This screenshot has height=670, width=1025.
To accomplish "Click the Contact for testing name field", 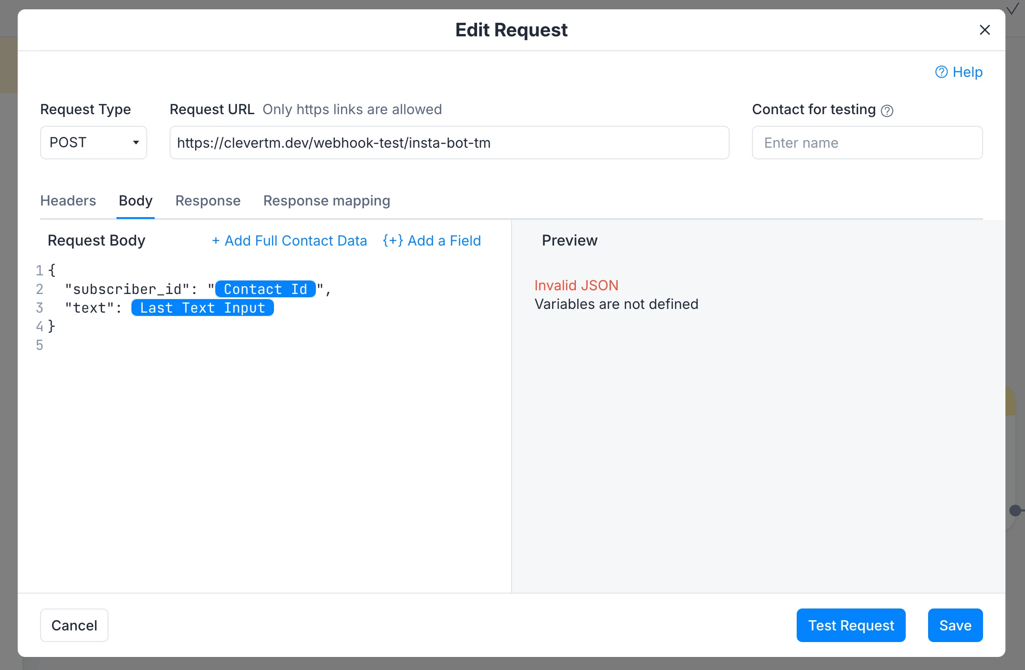I will pos(867,143).
